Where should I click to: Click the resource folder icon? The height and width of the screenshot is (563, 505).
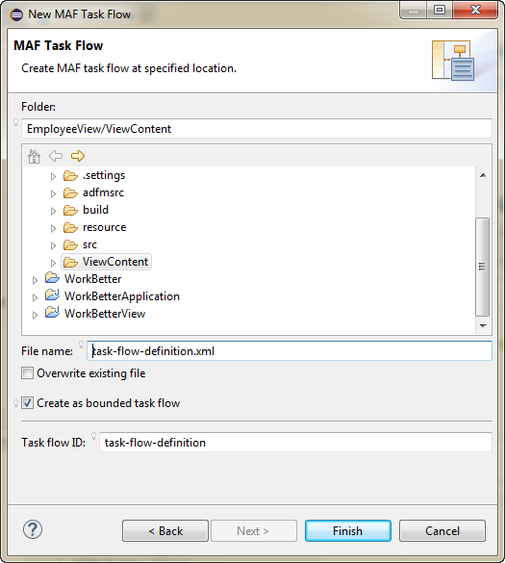70,227
